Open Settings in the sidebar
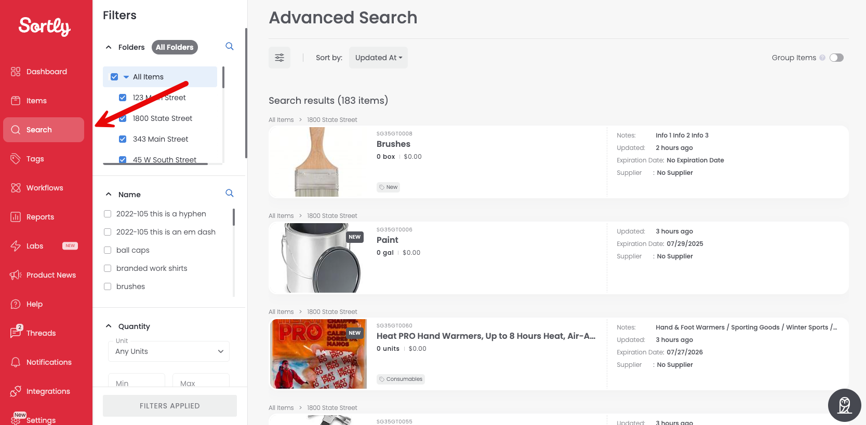The image size is (866, 425). [x=41, y=420]
